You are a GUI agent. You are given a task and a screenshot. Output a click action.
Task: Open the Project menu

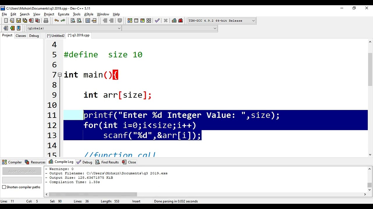[x=49, y=14]
